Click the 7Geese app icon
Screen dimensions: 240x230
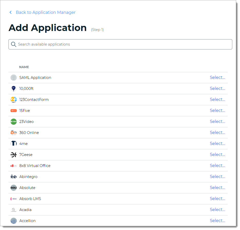tap(13, 154)
